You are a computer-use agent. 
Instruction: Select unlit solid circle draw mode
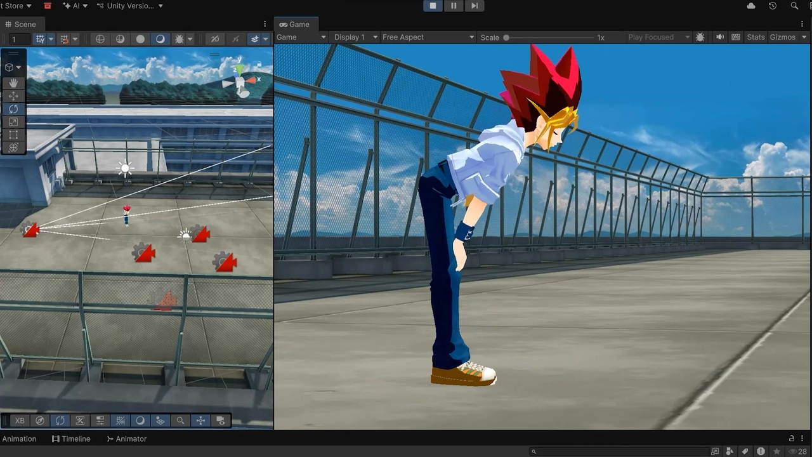pos(140,39)
